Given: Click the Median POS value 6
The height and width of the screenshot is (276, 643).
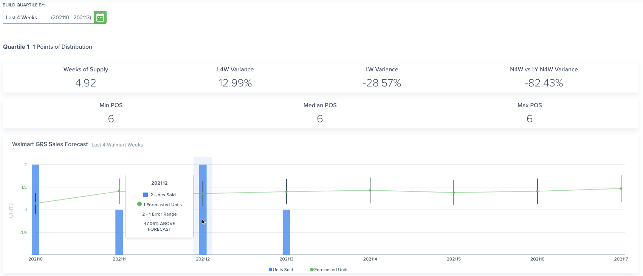Looking at the screenshot, I should (320, 119).
